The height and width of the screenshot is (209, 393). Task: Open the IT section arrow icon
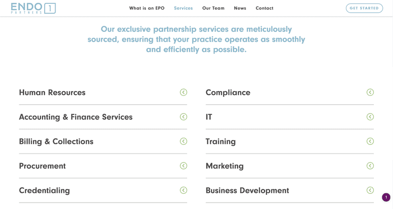pos(370,117)
